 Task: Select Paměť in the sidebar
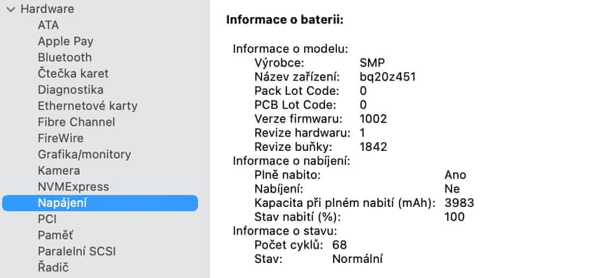click(55, 235)
